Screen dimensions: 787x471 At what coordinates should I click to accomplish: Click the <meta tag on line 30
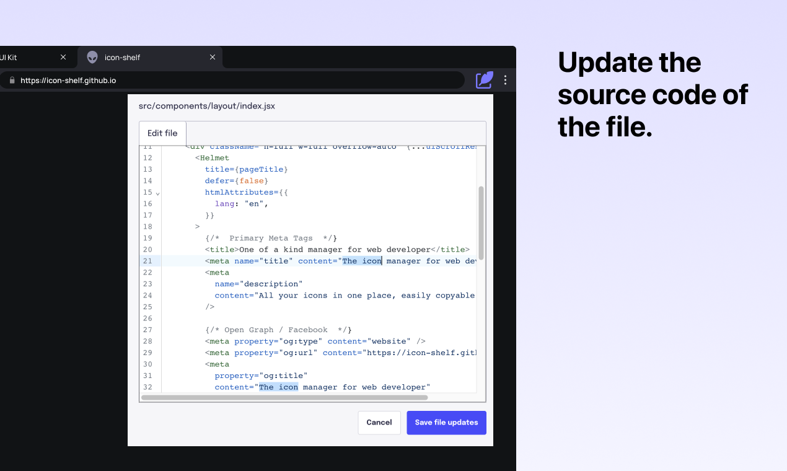(x=218, y=364)
